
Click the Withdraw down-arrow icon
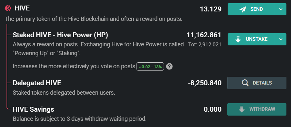[x=241, y=109]
